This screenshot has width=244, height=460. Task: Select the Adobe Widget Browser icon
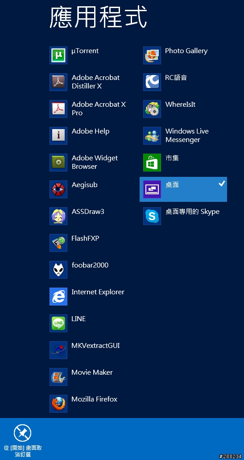pyautogui.click(x=58, y=163)
